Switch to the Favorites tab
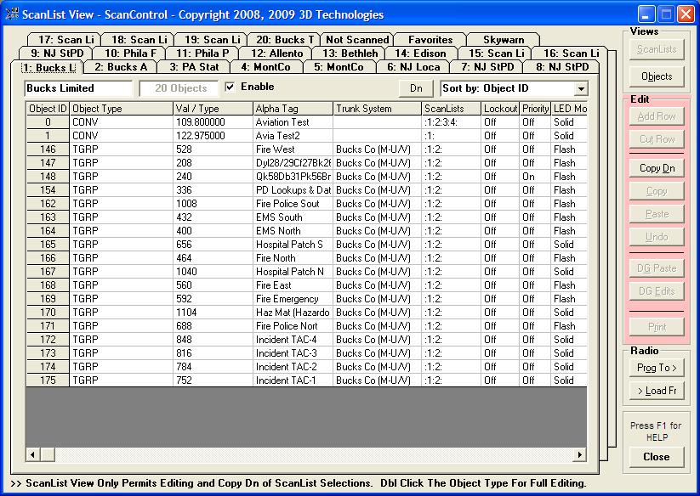This screenshot has width=700, height=496. [430, 40]
